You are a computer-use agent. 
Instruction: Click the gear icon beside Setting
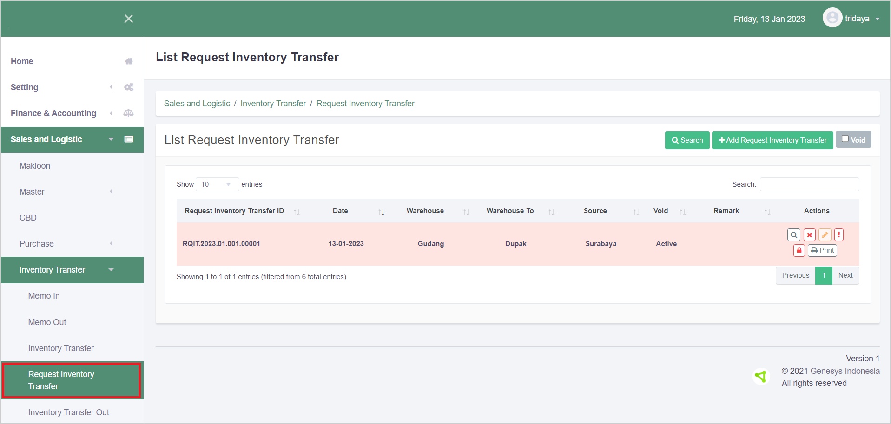coord(129,87)
